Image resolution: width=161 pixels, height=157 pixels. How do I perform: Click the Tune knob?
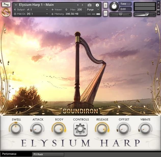pos(114,6)
